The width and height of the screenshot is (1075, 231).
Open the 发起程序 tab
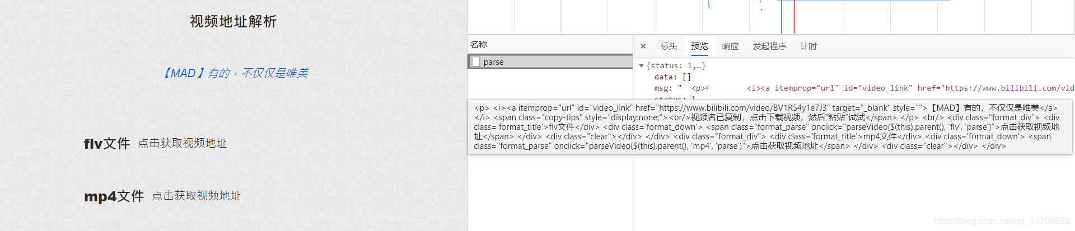point(769,46)
